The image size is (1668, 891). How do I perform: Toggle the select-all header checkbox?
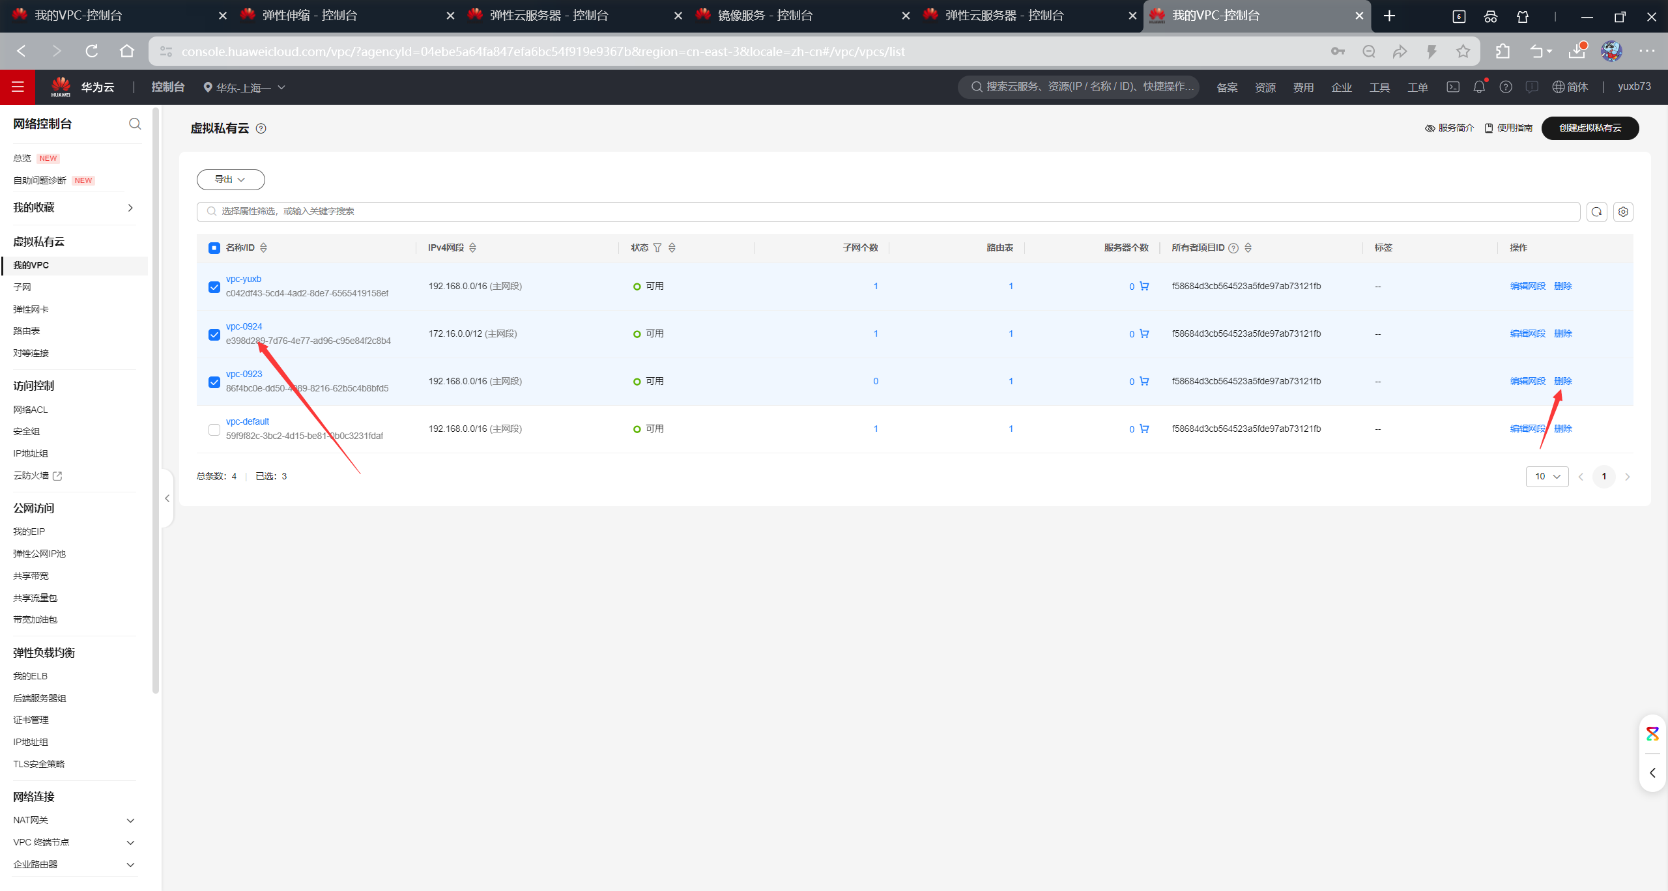[x=214, y=247]
